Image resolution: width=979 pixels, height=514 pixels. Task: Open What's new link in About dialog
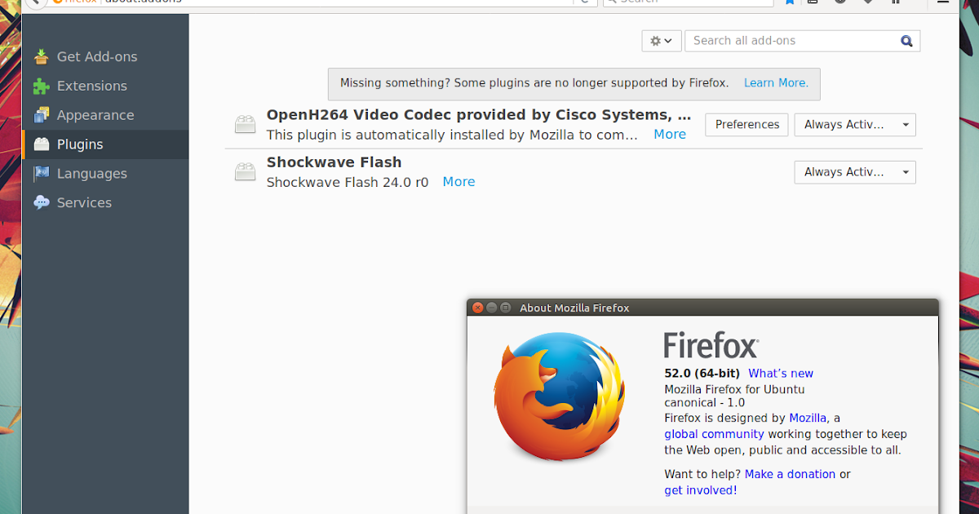coord(781,374)
